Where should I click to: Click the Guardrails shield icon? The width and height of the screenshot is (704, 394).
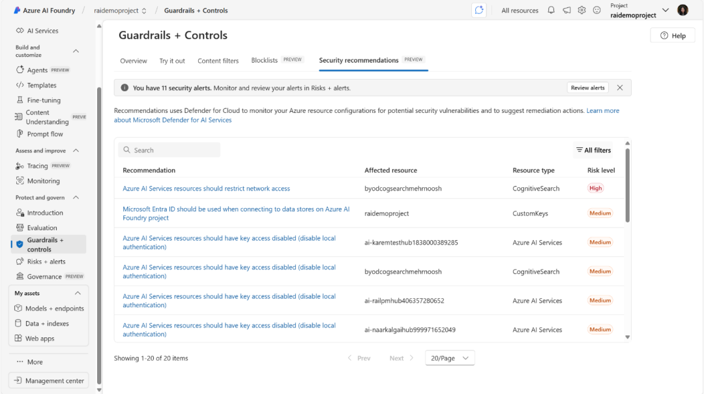pyautogui.click(x=20, y=244)
